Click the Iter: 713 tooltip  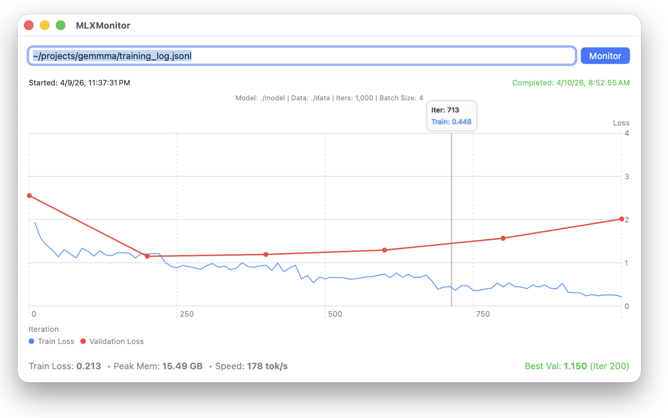(x=451, y=116)
